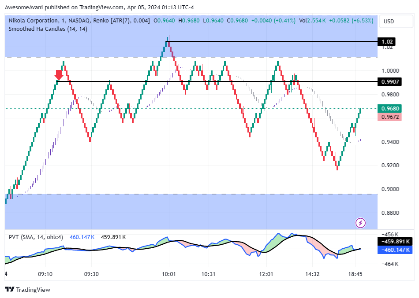Click the 10:01 time axis label
This screenshot has width=419, height=298.
[169, 274]
